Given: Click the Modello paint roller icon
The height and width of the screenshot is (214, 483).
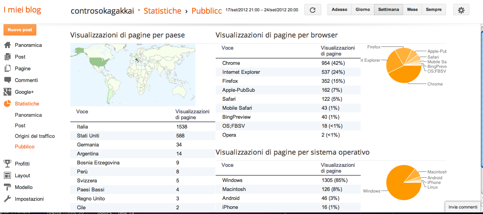Looking at the screenshot, I should (7, 187).
